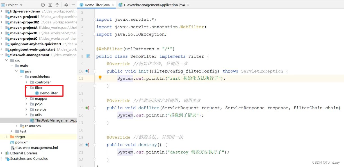Click the Expand All icon in Project toolbar
344x167 pixels.
click(x=50, y=4)
